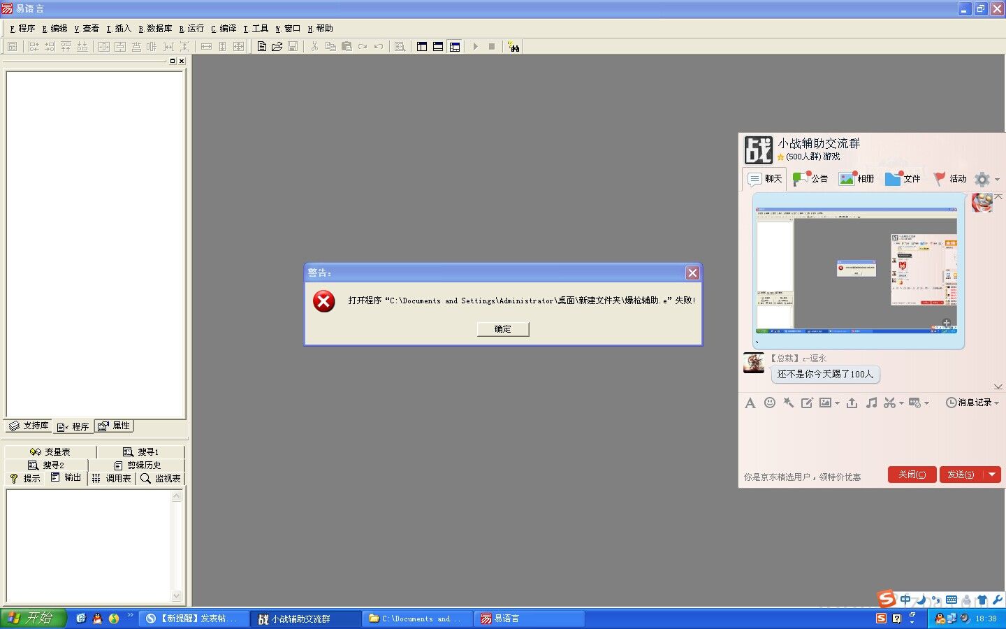Click the music note icon in chat toolbar
The width and height of the screenshot is (1006, 629).
[871, 403]
